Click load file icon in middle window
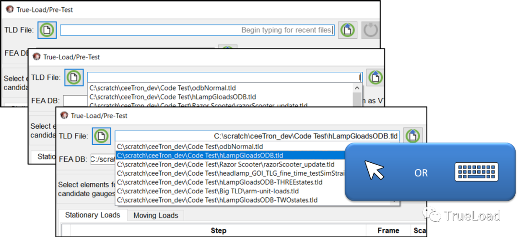Viewport: 518px width, 237px height. pyautogui.click(x=375, y=78)
